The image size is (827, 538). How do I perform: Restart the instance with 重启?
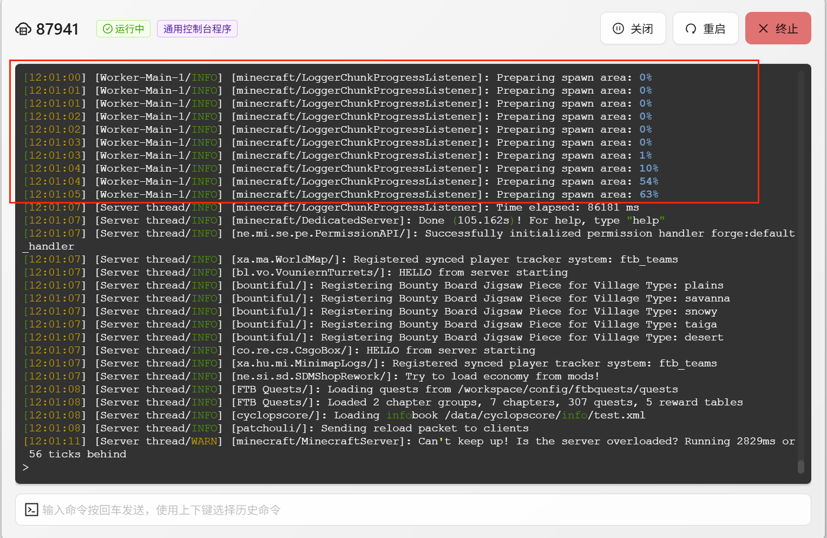click(x=705, y=28)
